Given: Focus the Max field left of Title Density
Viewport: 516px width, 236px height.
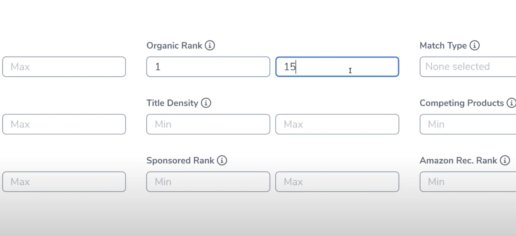Looking at the screenshot, I should coord(64,124).
